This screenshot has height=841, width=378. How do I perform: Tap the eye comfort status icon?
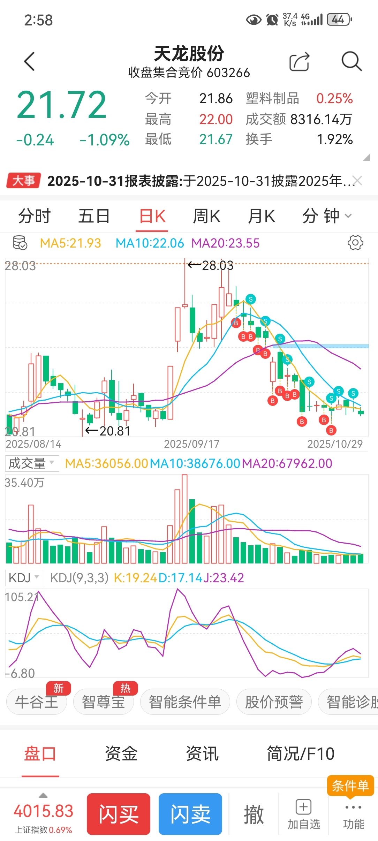[254, 20]
